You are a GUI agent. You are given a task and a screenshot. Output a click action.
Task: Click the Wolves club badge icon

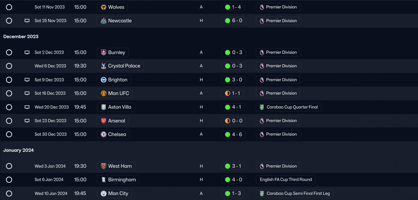coord(104,7)
